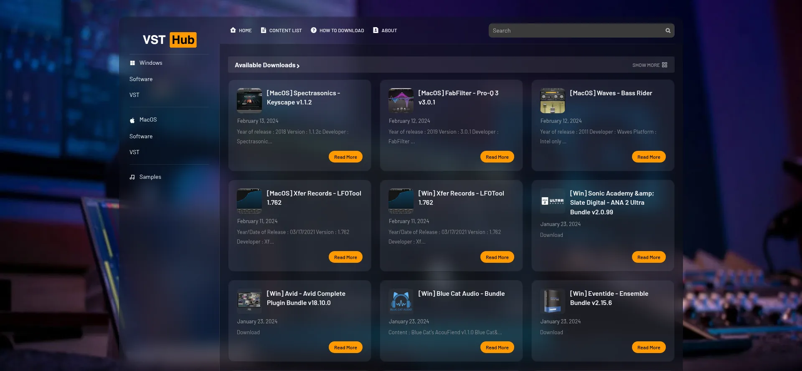Open the HOW TO DOWNLOAD menu item
Image resolution: width=802 pixels, height=371 pixels.
pyautogui.click(x=338, y=30)
